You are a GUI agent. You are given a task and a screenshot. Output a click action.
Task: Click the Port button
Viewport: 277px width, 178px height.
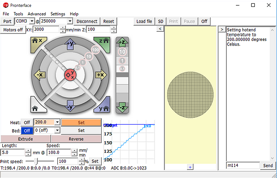pyautogui.click(x=7, y=21)
